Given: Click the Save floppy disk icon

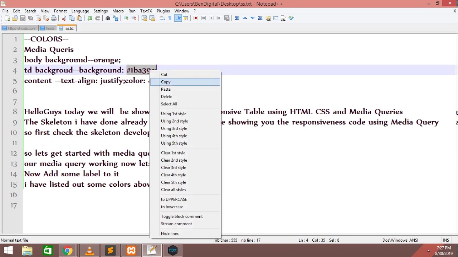Looking at the screenshot, I should coord(23,18).
